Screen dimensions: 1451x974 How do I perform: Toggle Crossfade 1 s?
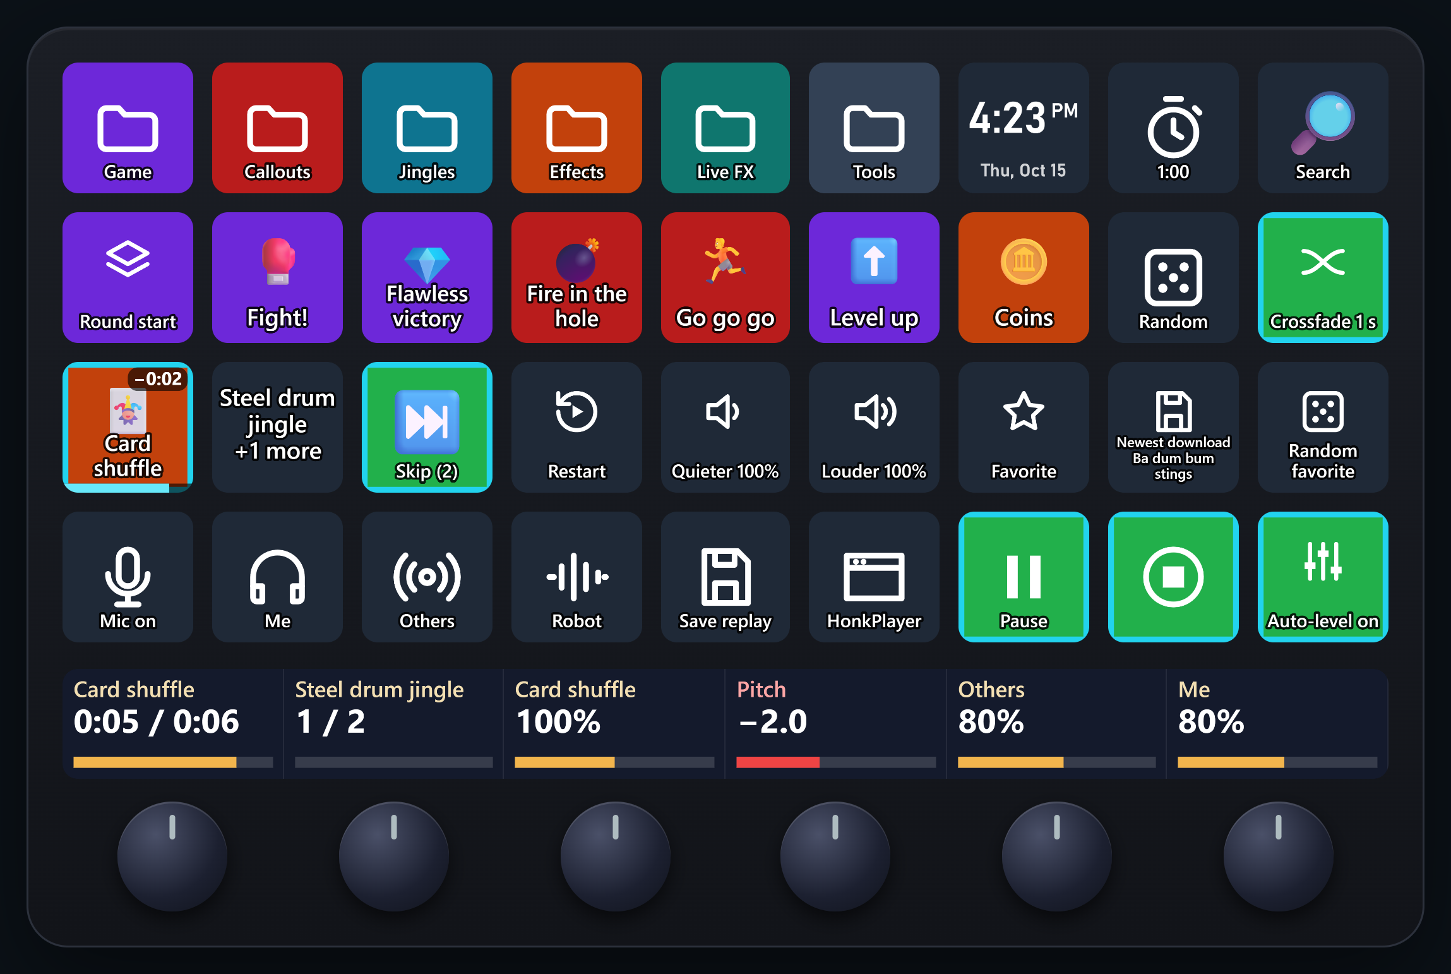click(x=1323, y=277)
